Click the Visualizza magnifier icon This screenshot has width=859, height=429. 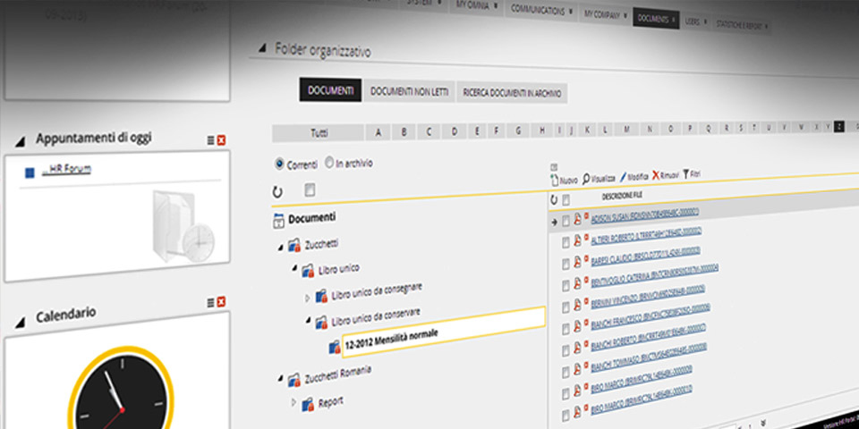(x=585, y=179)
